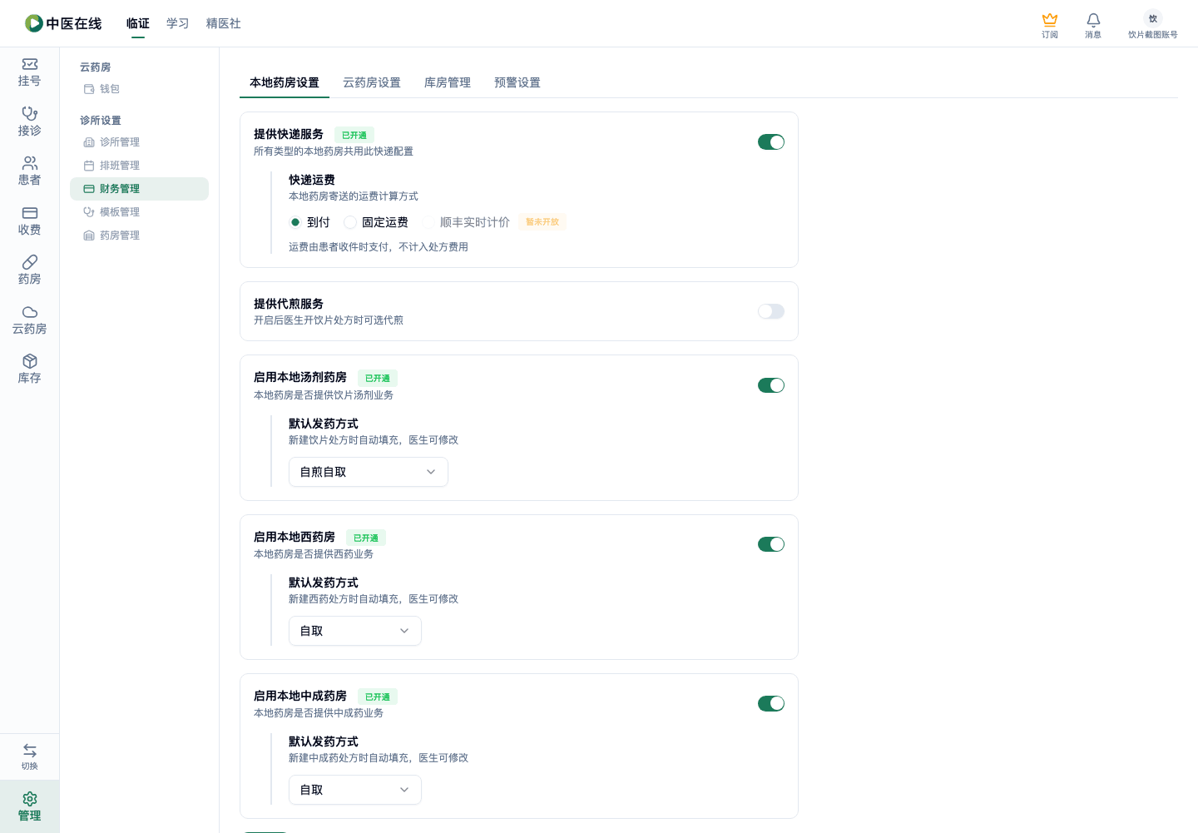Open 云药房 cloud icon in sidebar

[30, 311]
